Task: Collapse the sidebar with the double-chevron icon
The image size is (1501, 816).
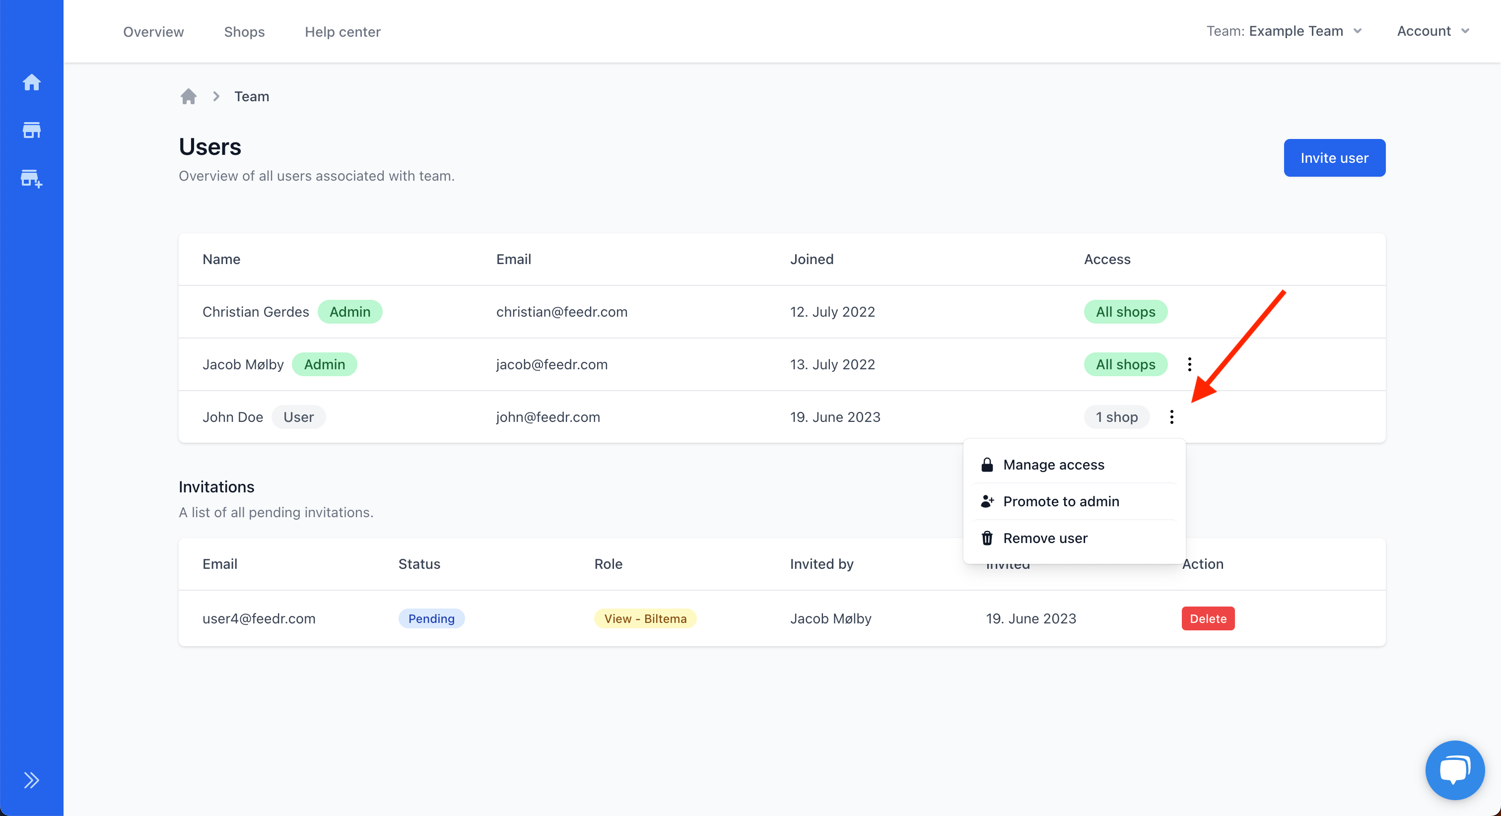Action: [x=31, y=780]
